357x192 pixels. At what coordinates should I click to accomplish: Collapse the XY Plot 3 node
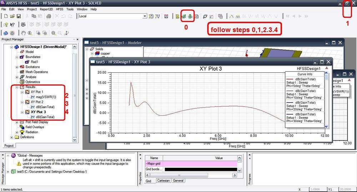point(22,112)
